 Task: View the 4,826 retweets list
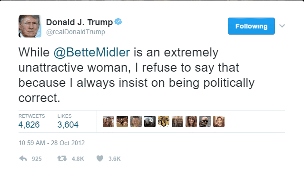click(31, 121)
